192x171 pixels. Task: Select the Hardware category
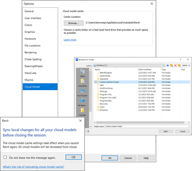click(x=40, y=39)
